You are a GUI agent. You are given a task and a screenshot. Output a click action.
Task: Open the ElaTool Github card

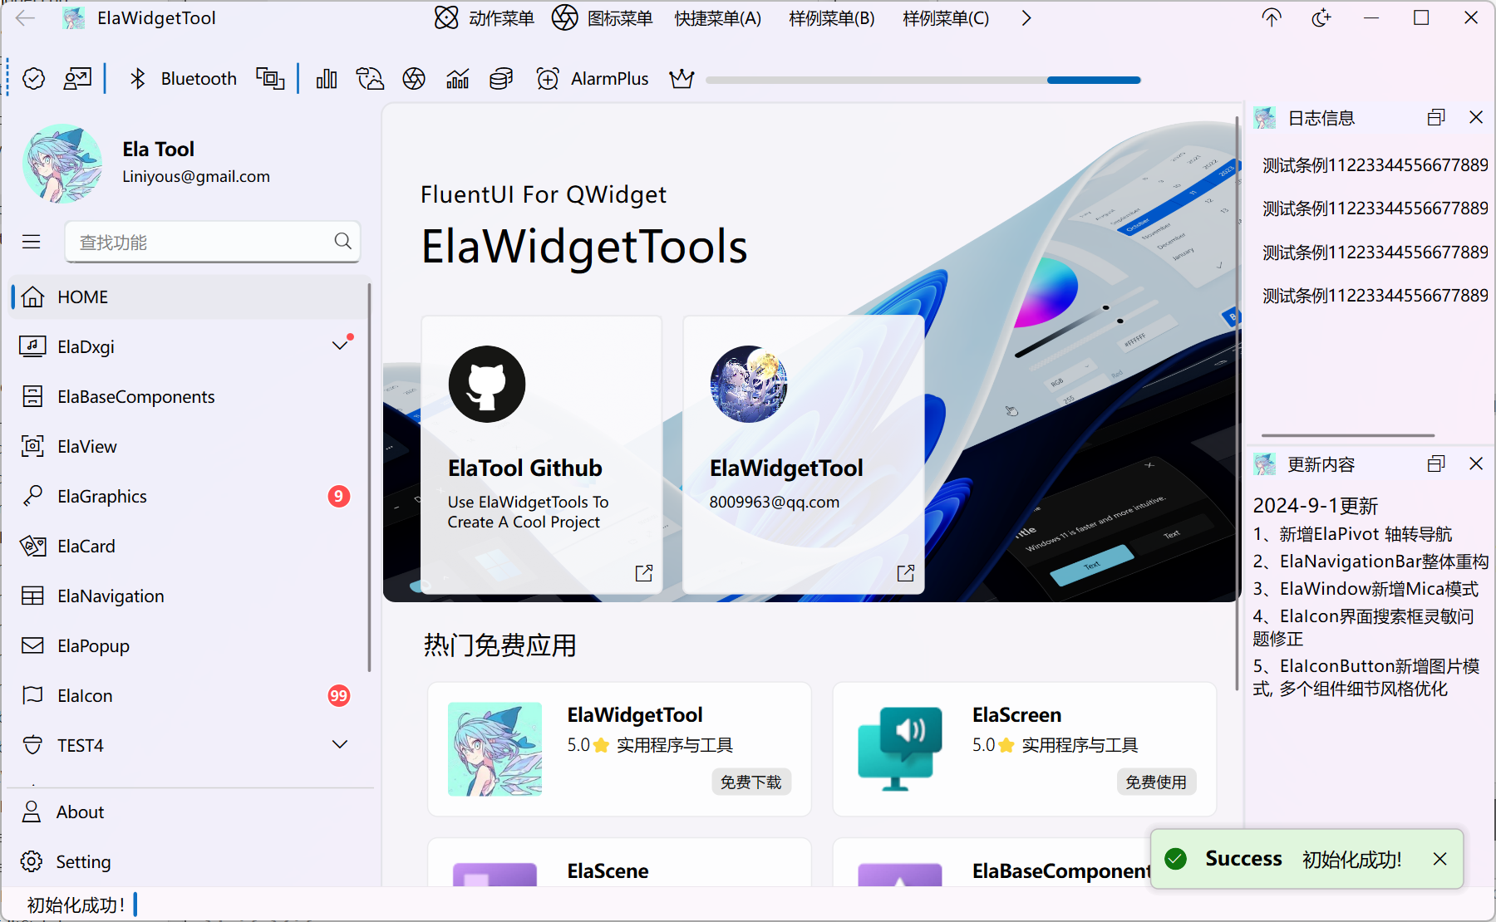[542, 454]
